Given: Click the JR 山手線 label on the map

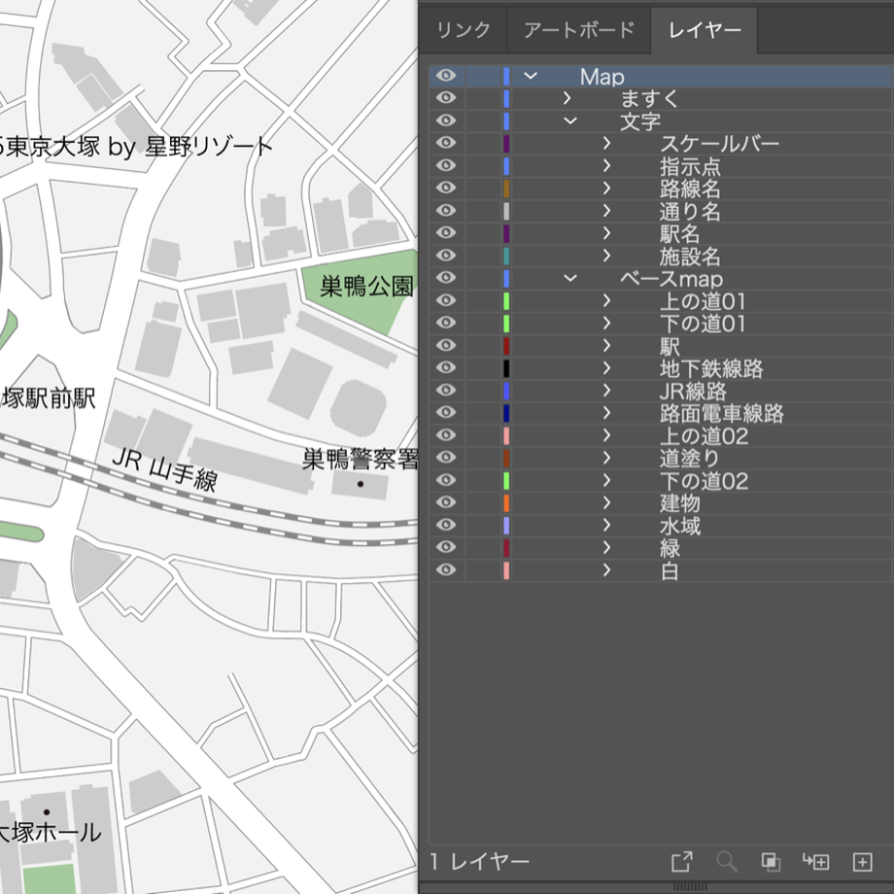Looking at the screenshot, I should [165, 470].
